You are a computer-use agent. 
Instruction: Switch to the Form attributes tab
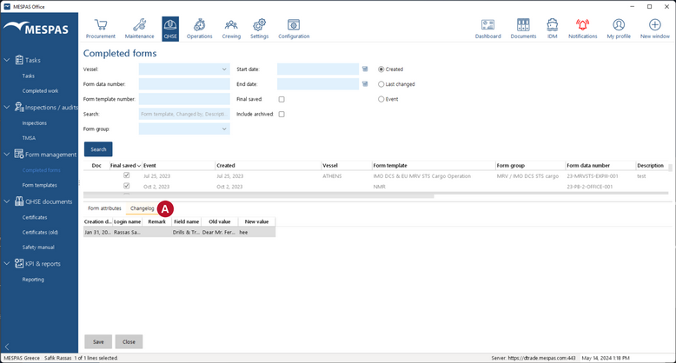tap(104, 208)
